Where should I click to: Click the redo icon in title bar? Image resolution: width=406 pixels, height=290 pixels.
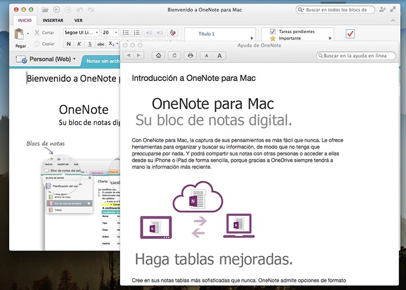91,10
